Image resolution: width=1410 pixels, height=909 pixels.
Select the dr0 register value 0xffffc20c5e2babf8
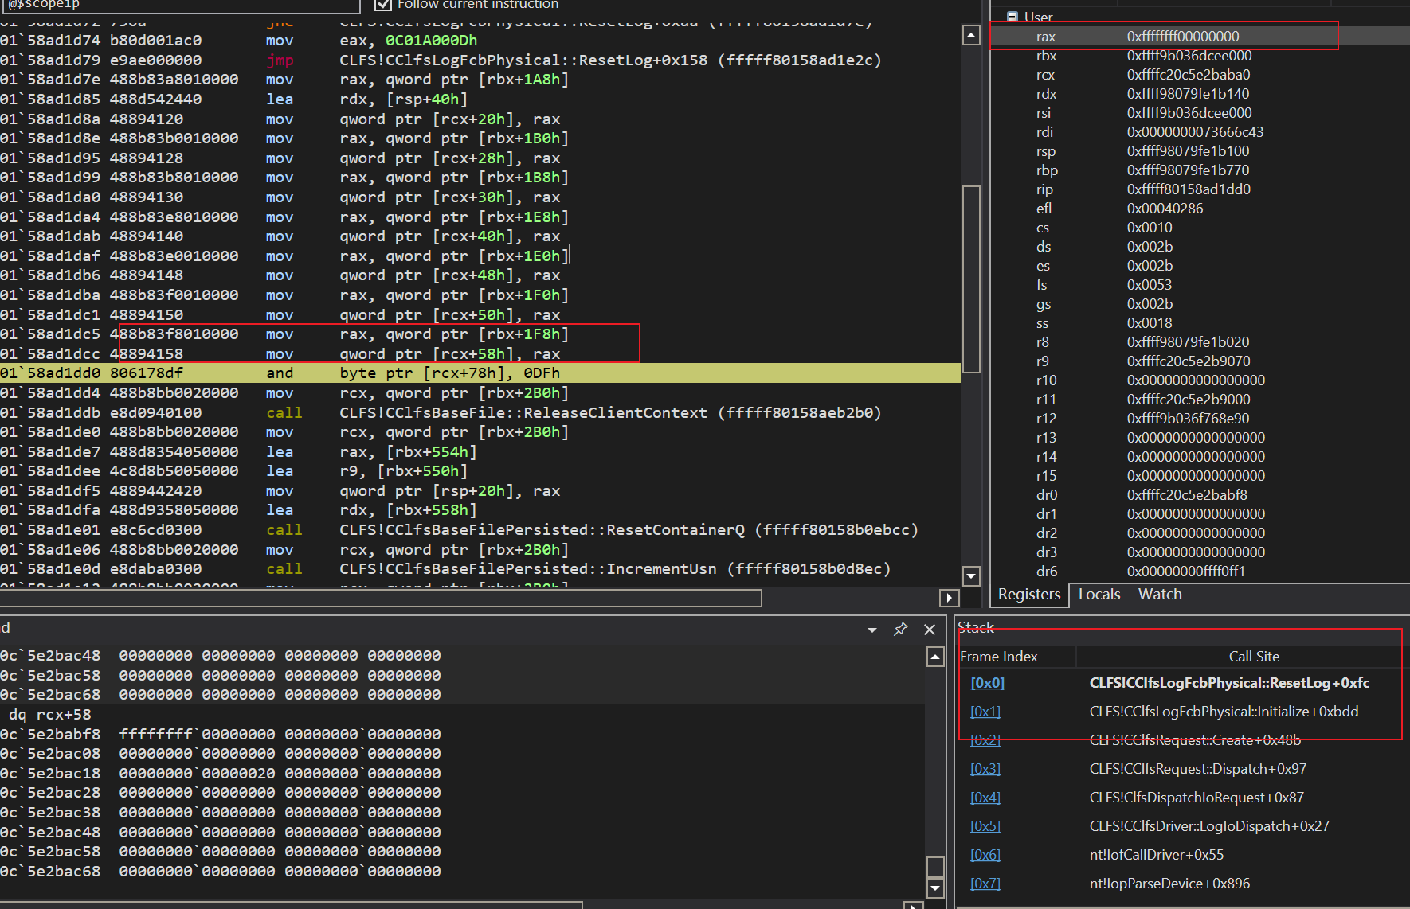(1187, 495)
